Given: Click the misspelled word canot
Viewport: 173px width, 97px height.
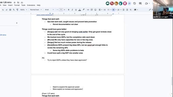Looking at the screenshot, I should (x=89, y=45).
